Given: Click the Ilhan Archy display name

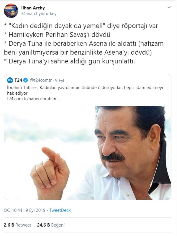Looking at the screenshot, I should click(x=33, y=8).
